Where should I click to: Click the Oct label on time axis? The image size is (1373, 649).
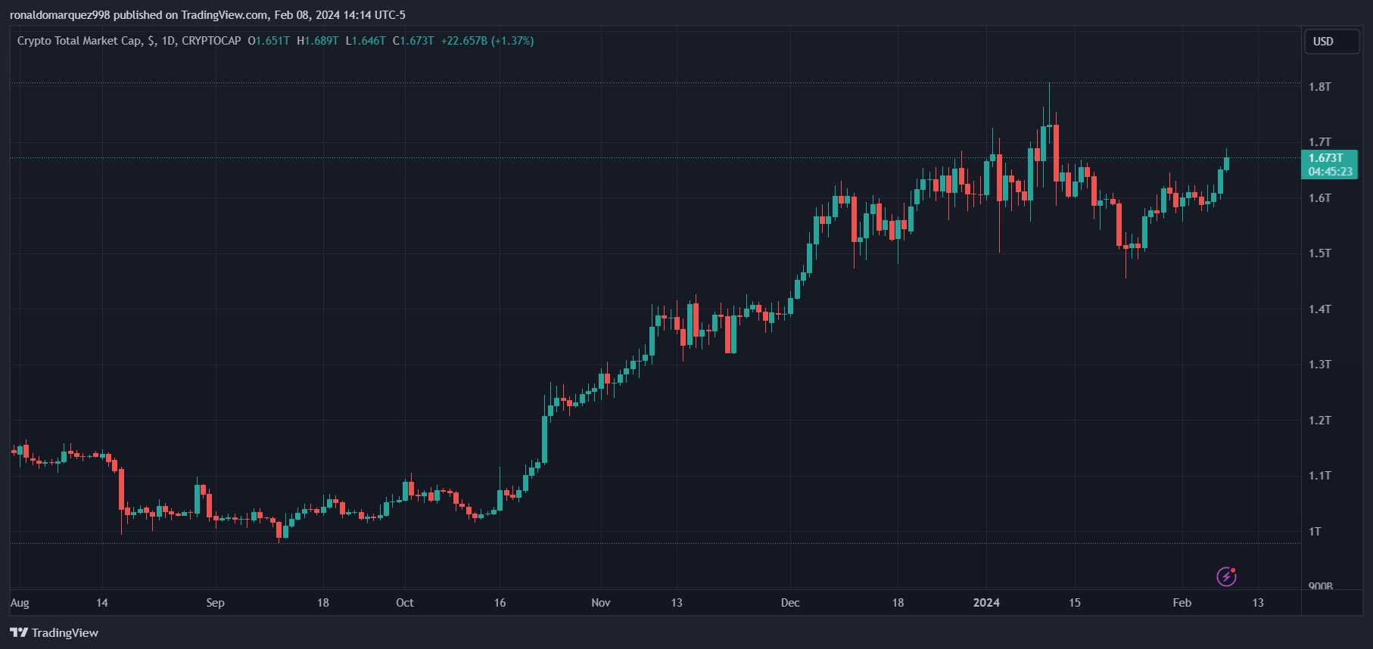(405, 603)
